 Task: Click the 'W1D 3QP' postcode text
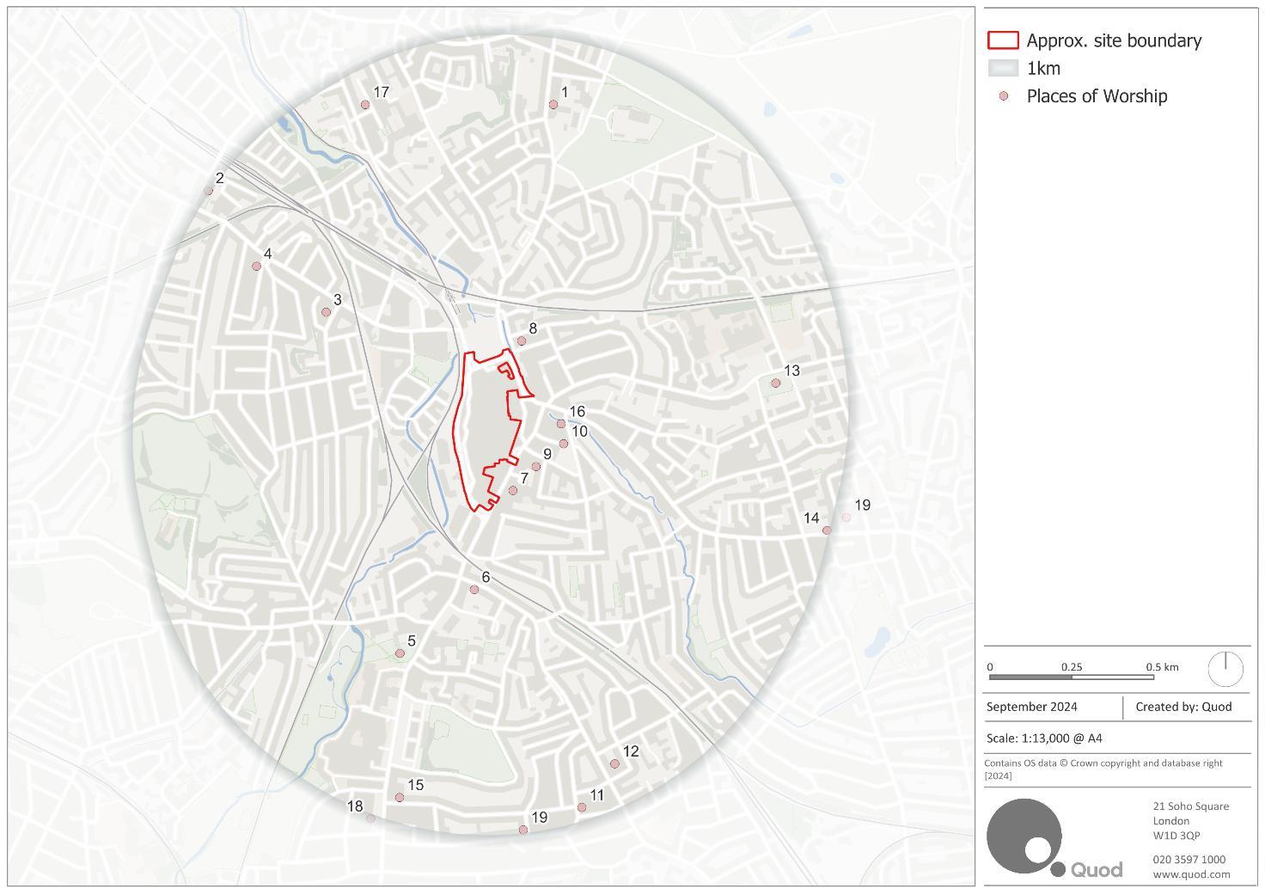(1176, 836)
